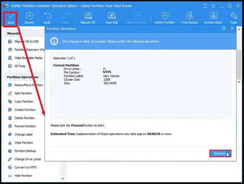Choose Copy Partition operation
The height and width of the screenshot is (184, 244).
click(24, 101)
